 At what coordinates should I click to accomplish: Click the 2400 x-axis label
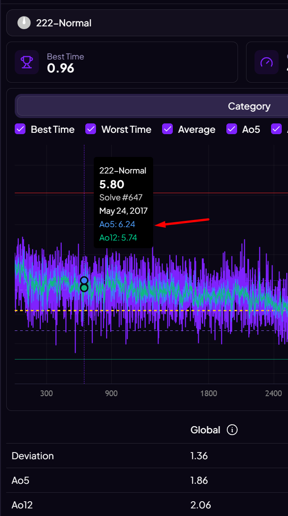[274, 393]
